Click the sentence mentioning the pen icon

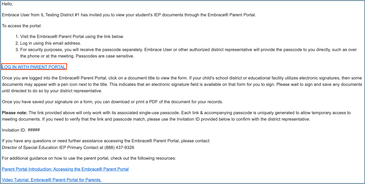tap(134, 84)
